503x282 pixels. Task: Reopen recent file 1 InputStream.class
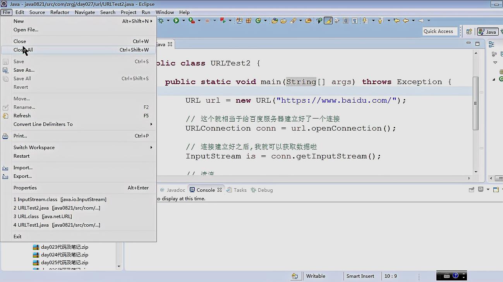point(79,199)
